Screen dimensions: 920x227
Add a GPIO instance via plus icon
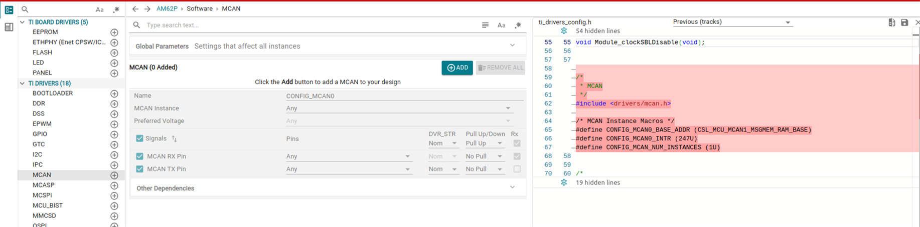[114, 134]
